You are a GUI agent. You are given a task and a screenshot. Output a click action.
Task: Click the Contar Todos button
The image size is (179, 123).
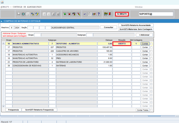[142, 110]
